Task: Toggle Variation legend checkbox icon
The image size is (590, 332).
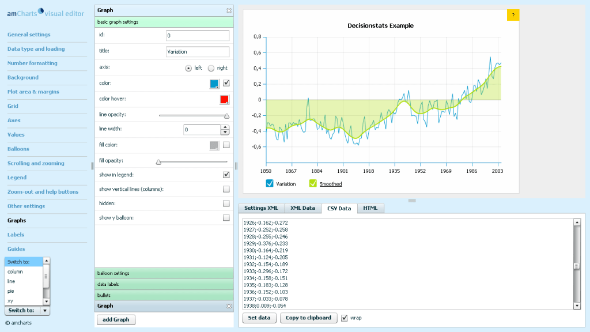Action: tap(269, 184)
